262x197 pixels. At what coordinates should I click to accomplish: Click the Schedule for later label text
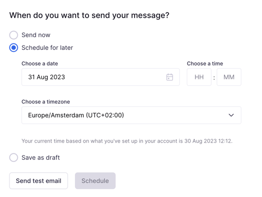coord(47,48)
